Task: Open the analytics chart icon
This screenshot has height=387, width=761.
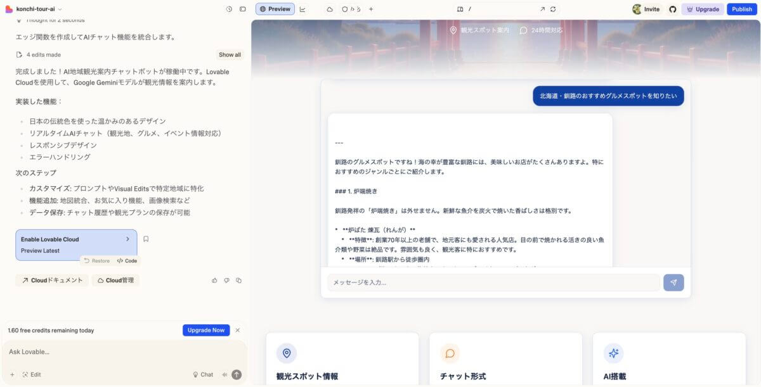Action: click(x=302, y=9)
